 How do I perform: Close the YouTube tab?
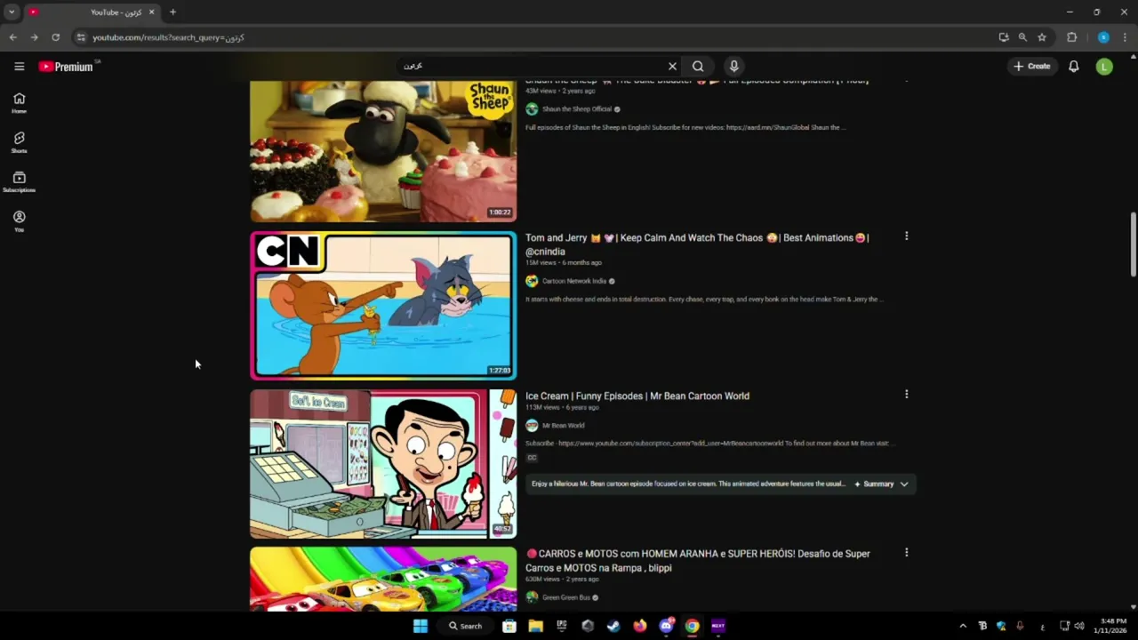[x=151, y=12]
